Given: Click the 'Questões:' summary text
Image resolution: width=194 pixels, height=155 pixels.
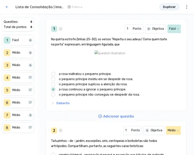Looking at the screenshot, I should point(11,22).
